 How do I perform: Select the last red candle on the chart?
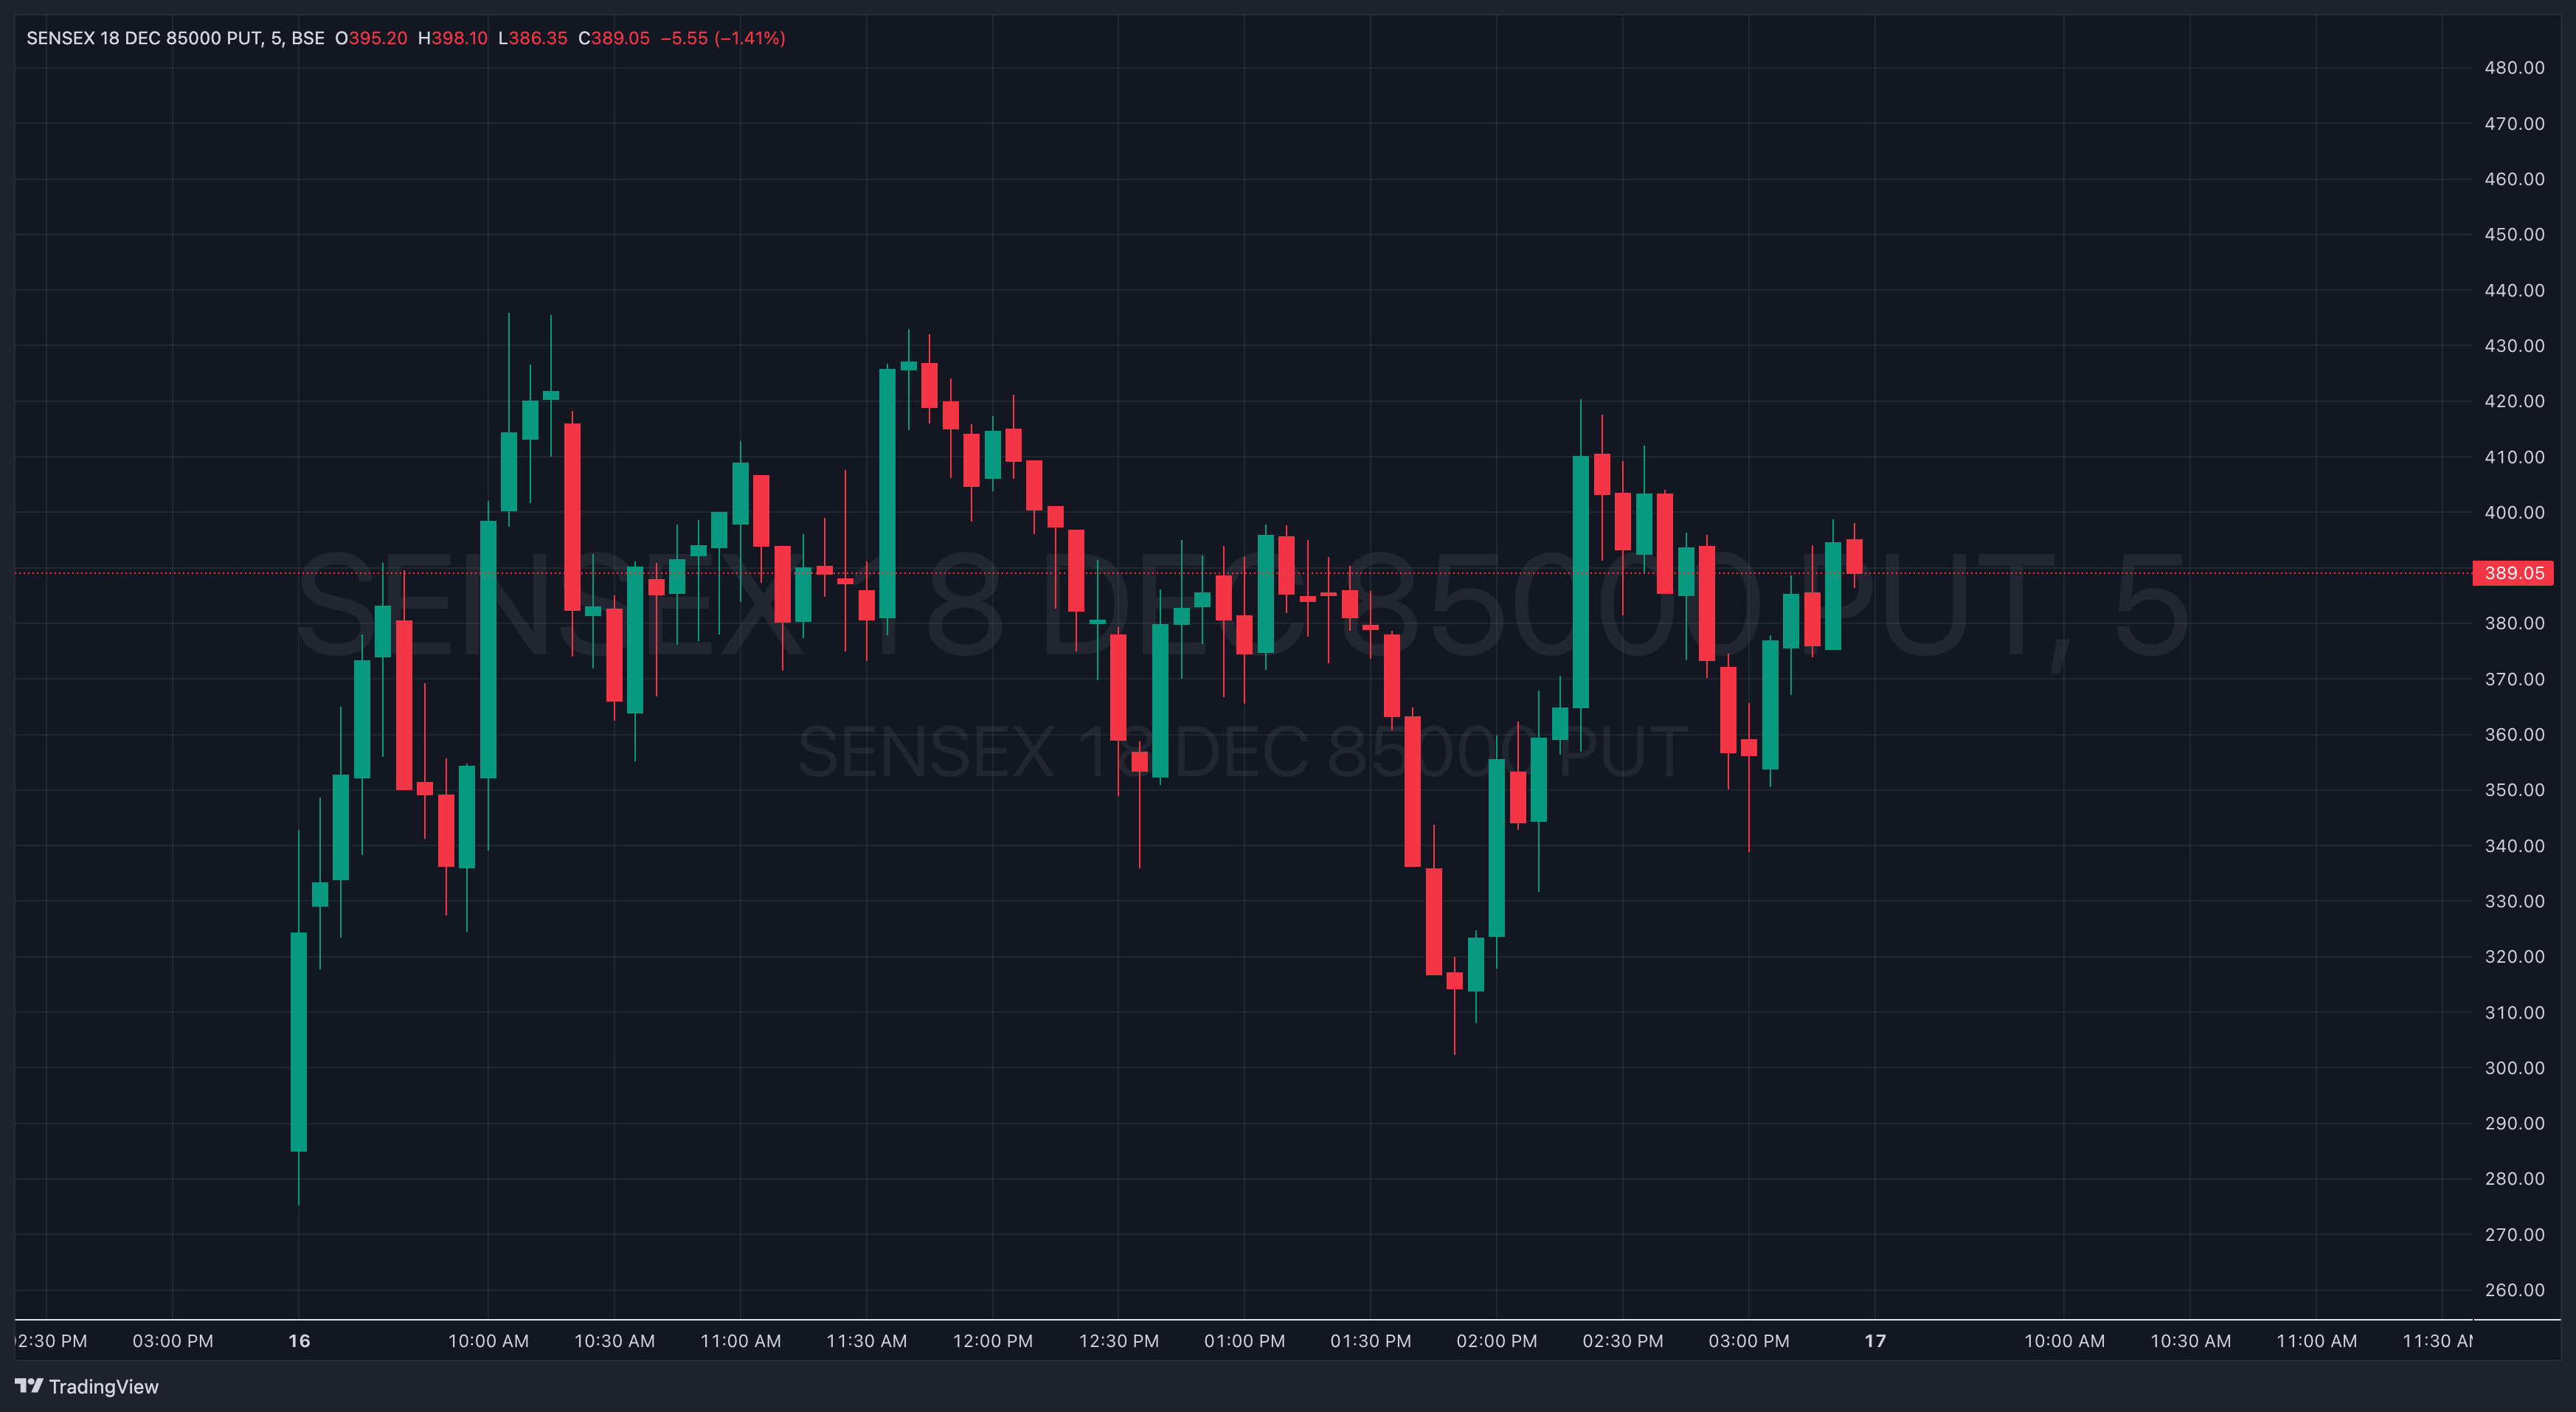1854,556
